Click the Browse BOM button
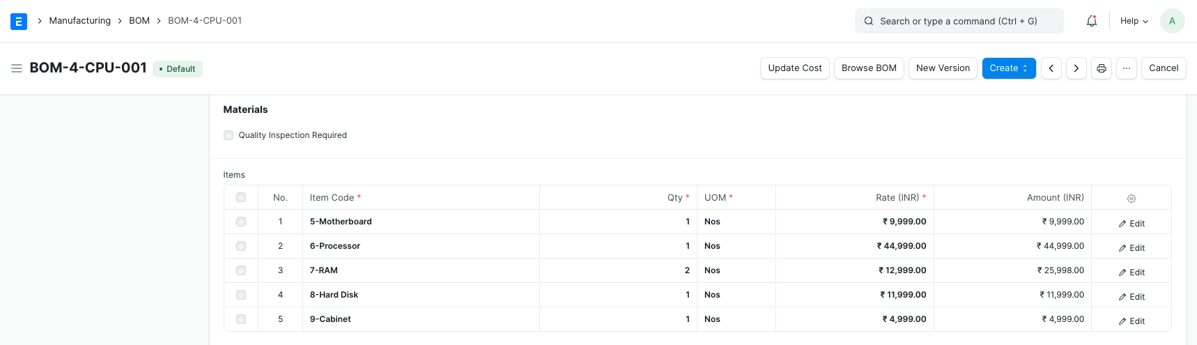Screen dimensions: 1197x345 869,68
